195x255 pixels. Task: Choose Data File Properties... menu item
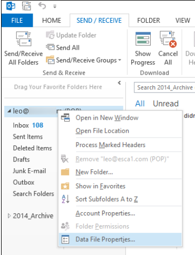point(120,240)
